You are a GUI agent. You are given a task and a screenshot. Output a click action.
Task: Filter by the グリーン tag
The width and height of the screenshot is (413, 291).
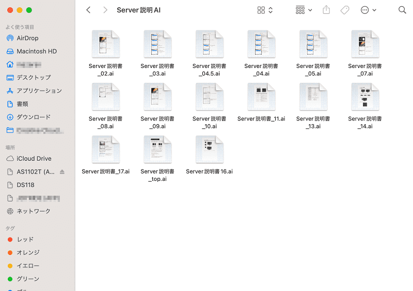pyautogui.click(x=37, y=279)
